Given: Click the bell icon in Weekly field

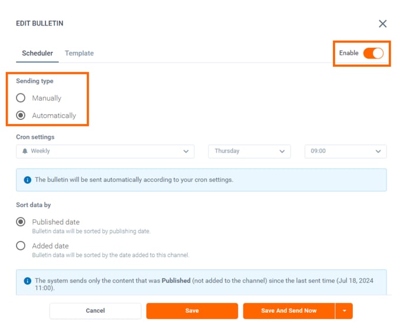Looking at the screenshot, I should 25,151.
